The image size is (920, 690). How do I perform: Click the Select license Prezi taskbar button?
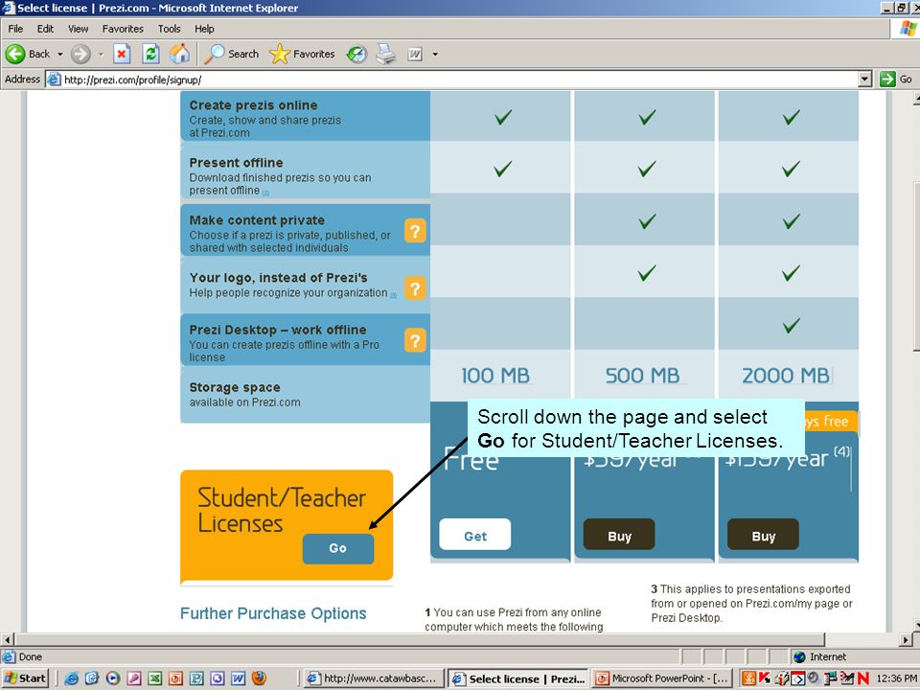click(517, 678)
